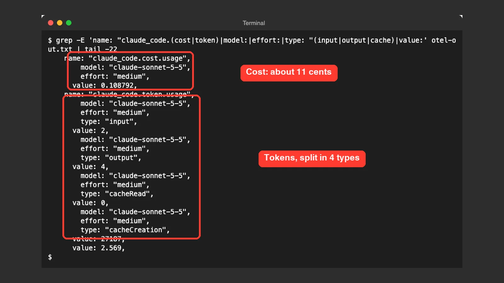Image resolution: width=504 pixels, height=283 pixels.
Task: Click the model line directly under cost.usage
Action: [x=135, y=68]
